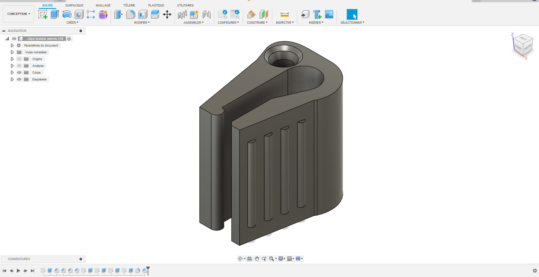Toggle visibility of the Esquisses folder

pos(19,79)
